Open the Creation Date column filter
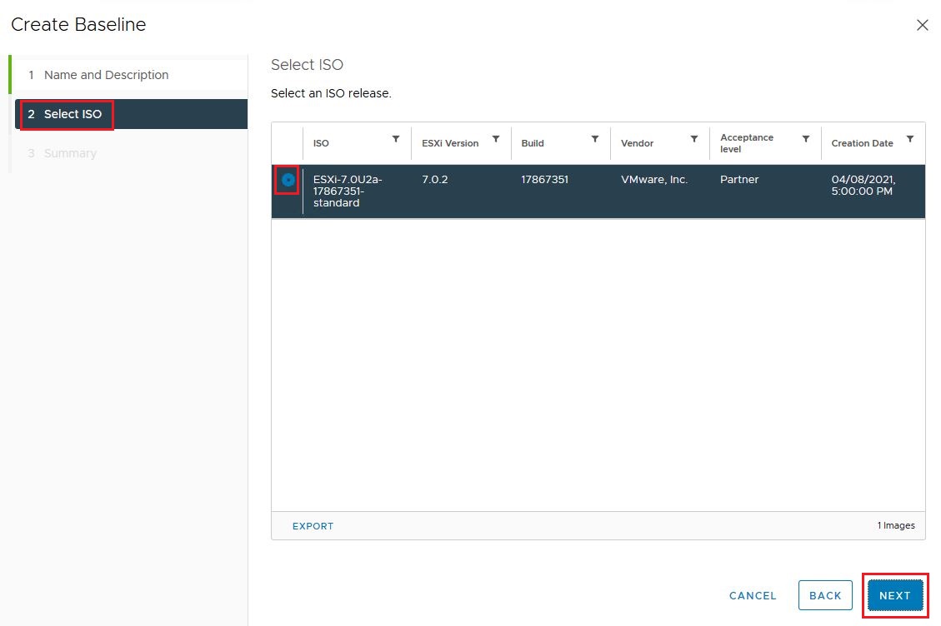This screenshot has height=626, width=941. [910, 139]
